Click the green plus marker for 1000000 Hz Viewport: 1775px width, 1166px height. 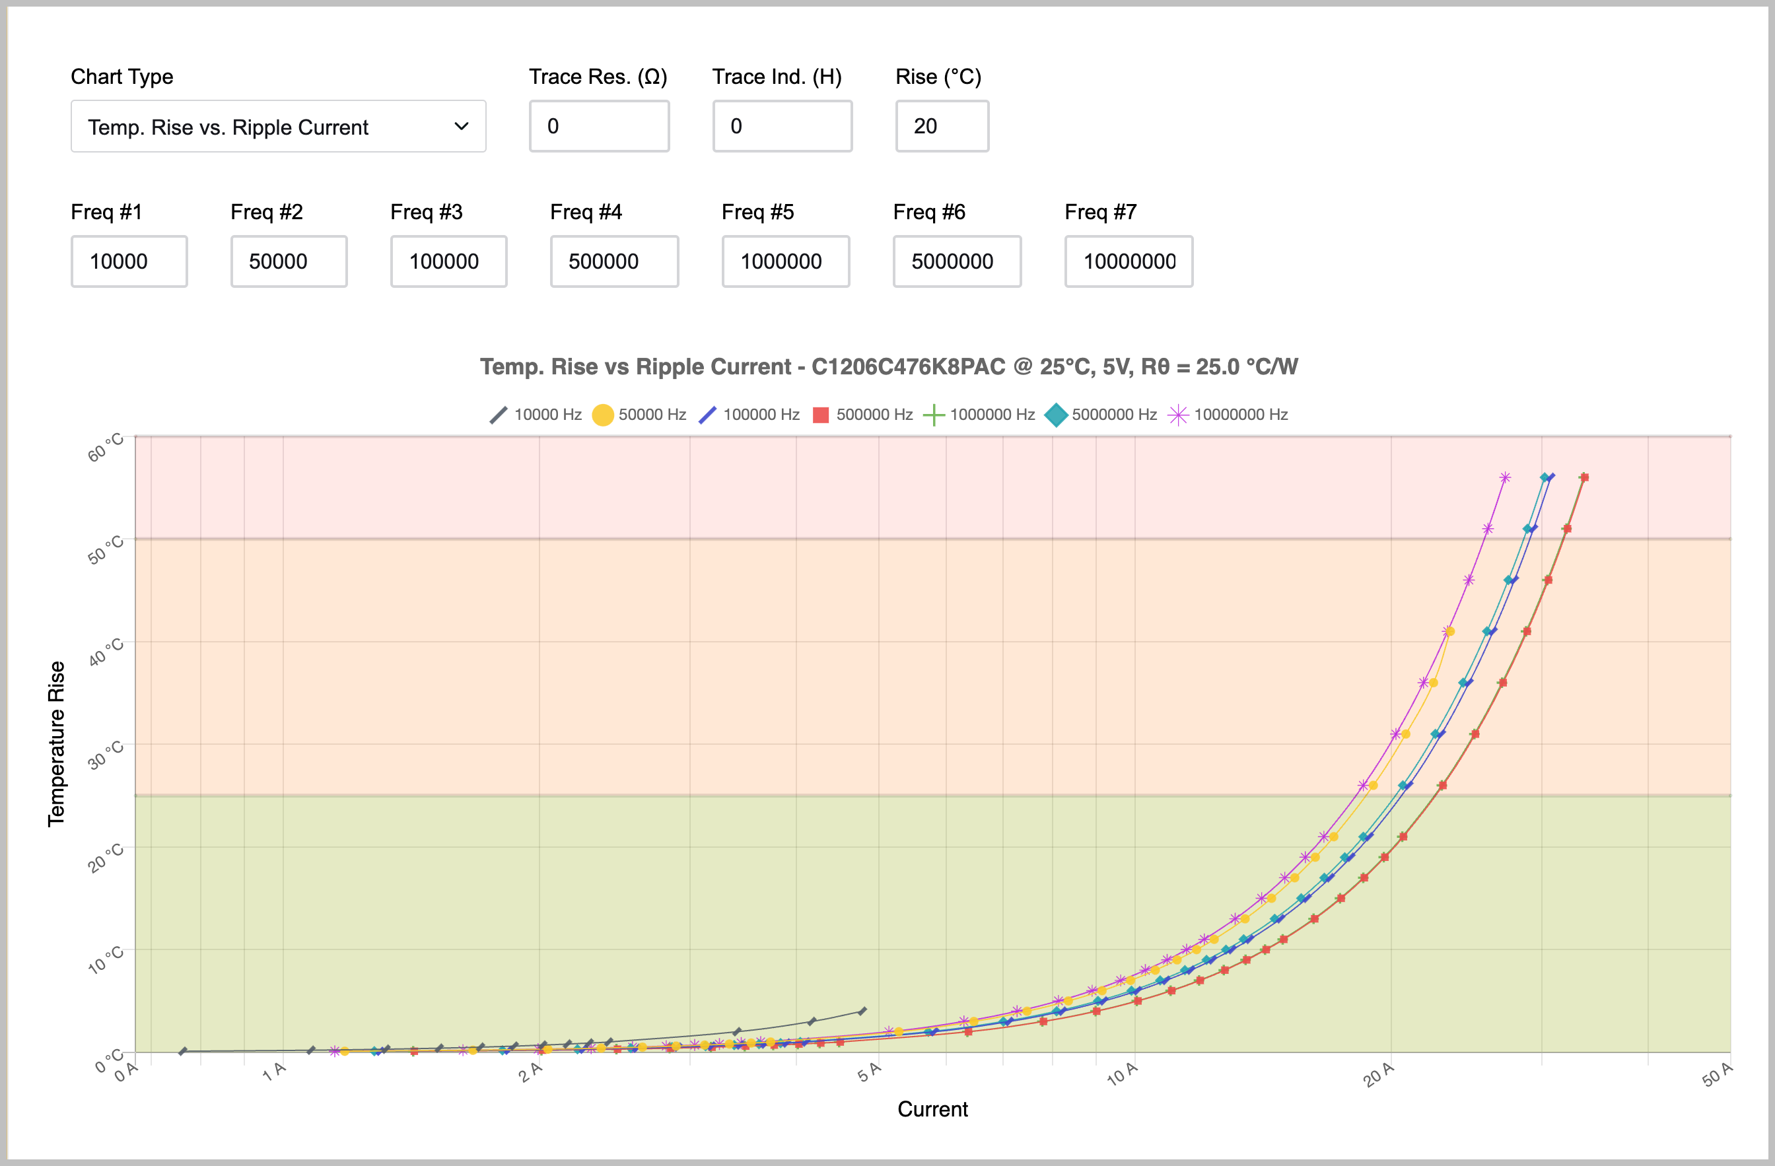[934, 415]
